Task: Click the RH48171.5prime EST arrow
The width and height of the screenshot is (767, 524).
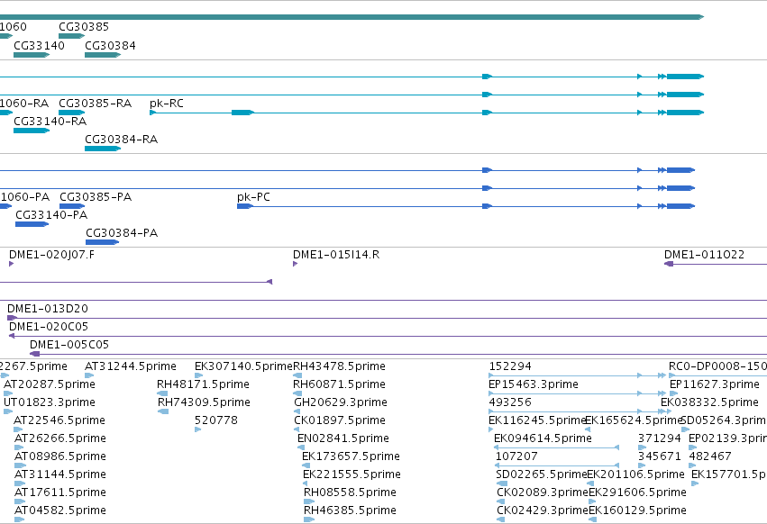Action: 162,393
